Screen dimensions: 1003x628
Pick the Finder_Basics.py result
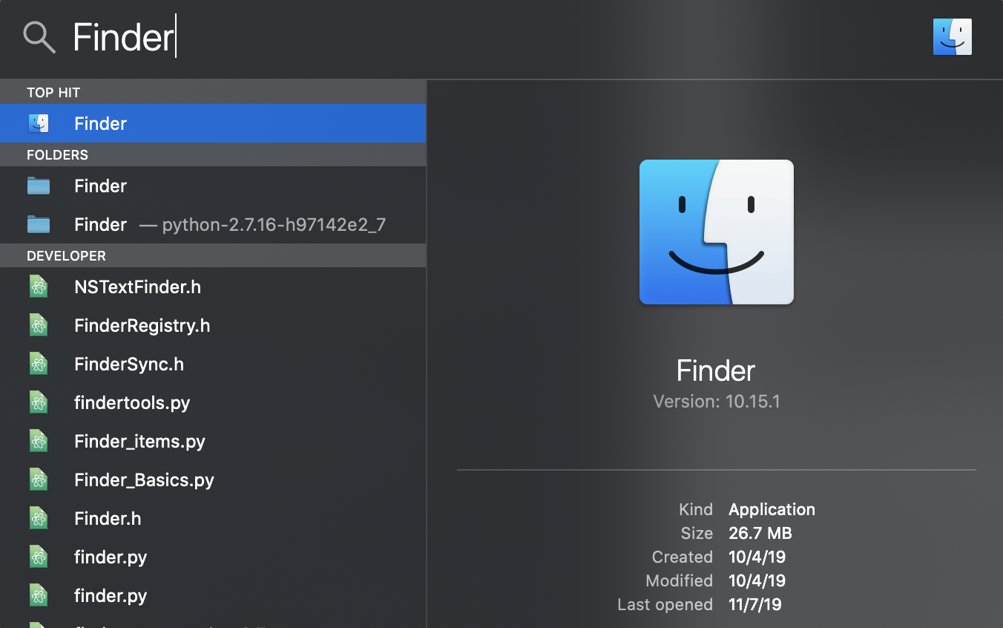[213, 480]
